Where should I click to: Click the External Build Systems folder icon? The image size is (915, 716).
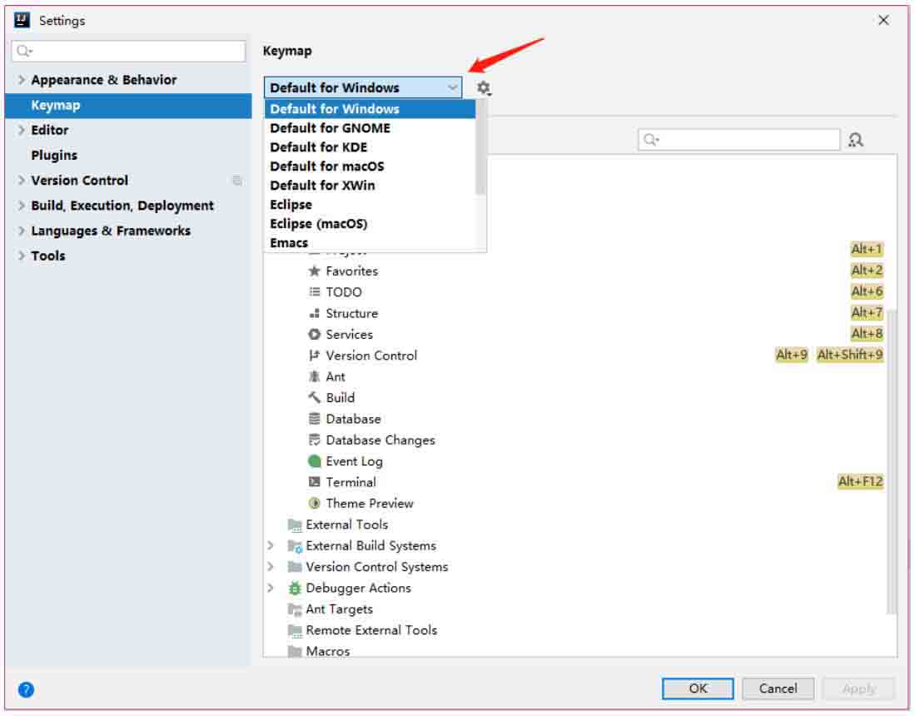295,545
